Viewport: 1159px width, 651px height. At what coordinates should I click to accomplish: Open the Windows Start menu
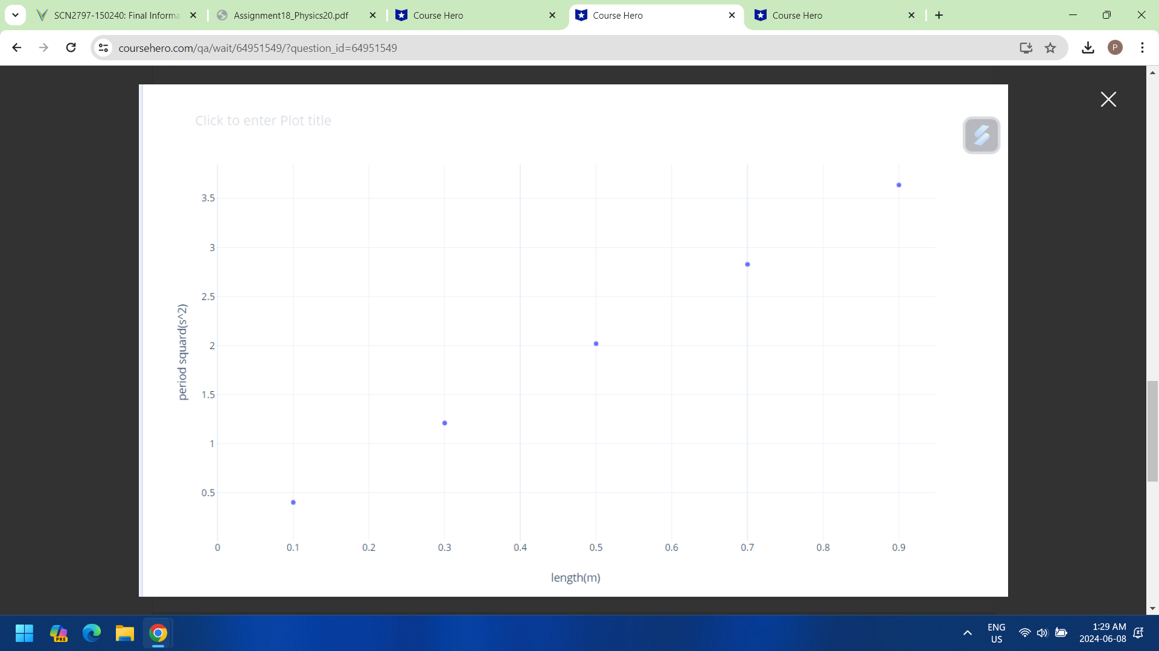[24, 633]
